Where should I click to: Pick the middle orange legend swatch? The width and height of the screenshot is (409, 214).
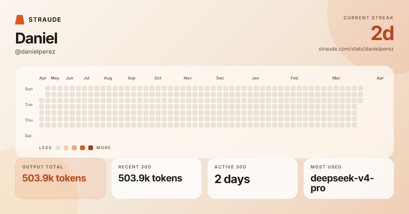[x=74, y=148]
